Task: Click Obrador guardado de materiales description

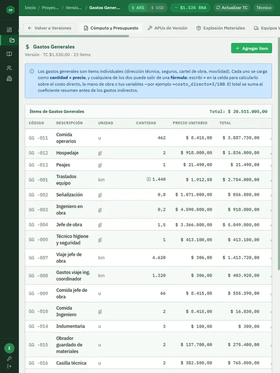Action: [x=69, y=345]
